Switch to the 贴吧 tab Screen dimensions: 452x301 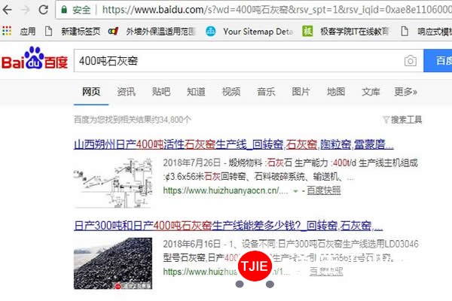pos(161,92)
